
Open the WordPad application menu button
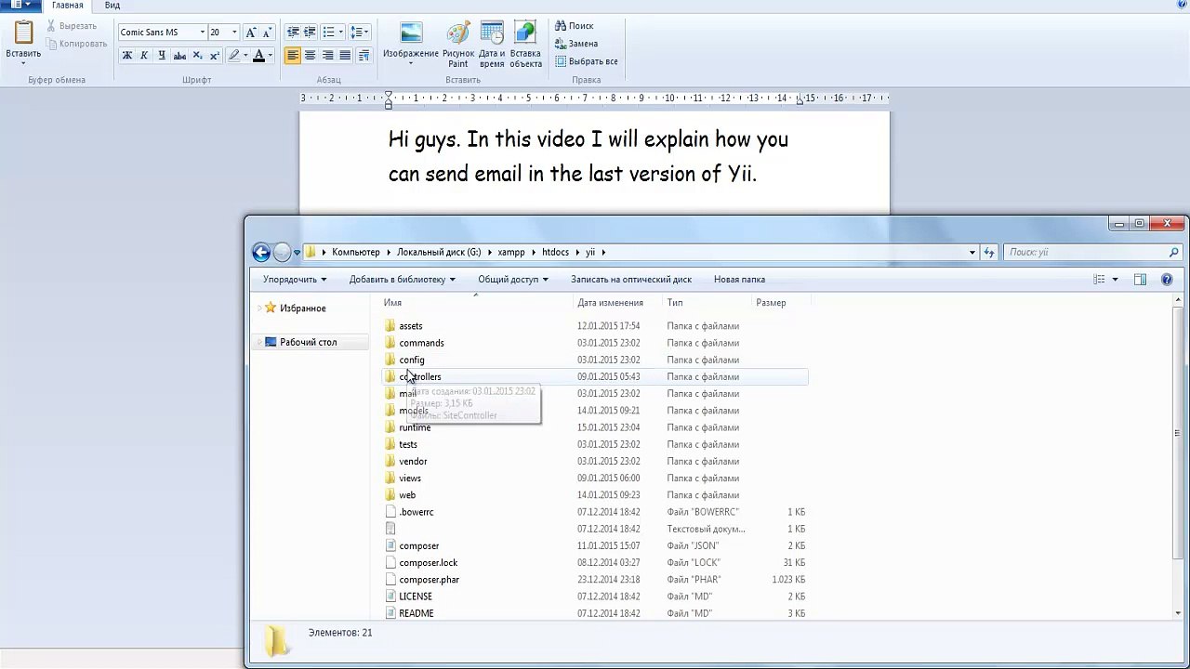21,6
